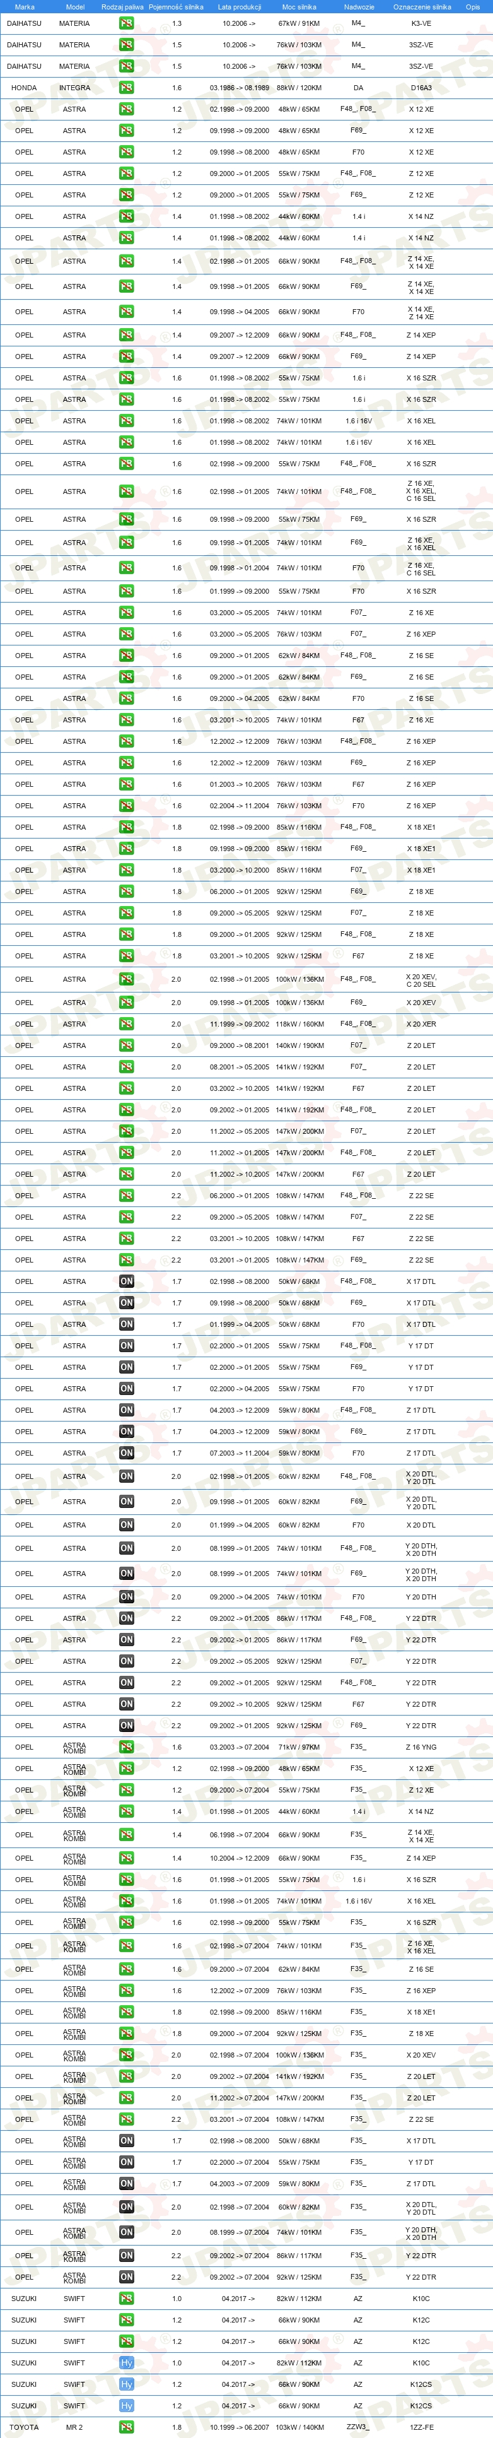Click diesel ON icon in Astra Kombi Z 17 DTL row
The height and width of the screenshot is (2438, 493).
coord(126,2183)
